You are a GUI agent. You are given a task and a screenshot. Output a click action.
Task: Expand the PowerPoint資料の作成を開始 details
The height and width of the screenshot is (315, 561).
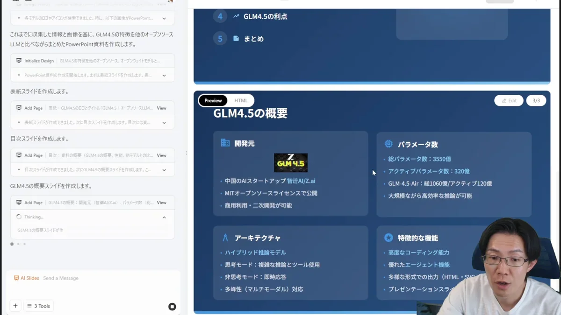[164, 75]
